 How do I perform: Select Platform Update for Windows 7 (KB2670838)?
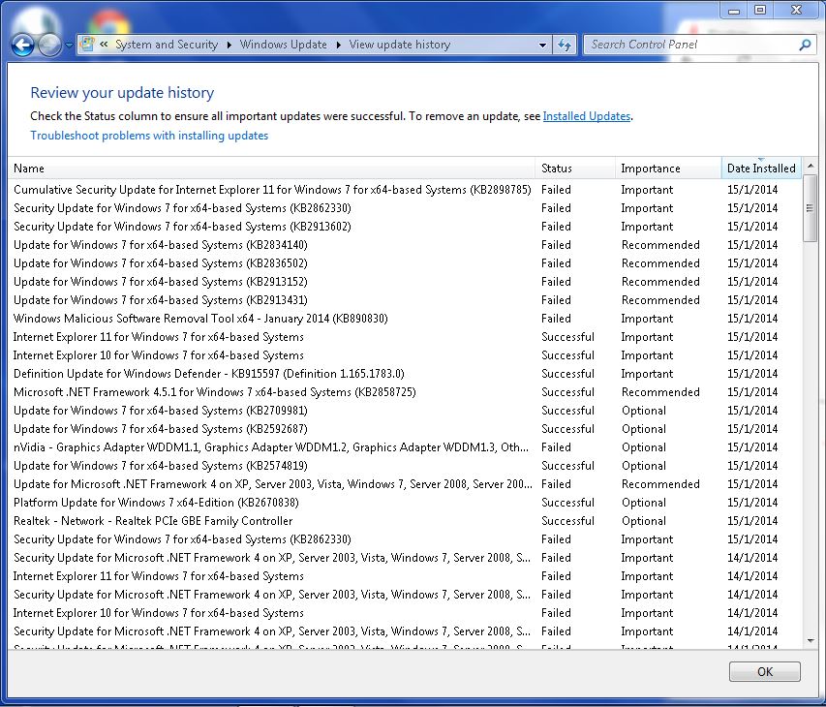tap(405, 503)
